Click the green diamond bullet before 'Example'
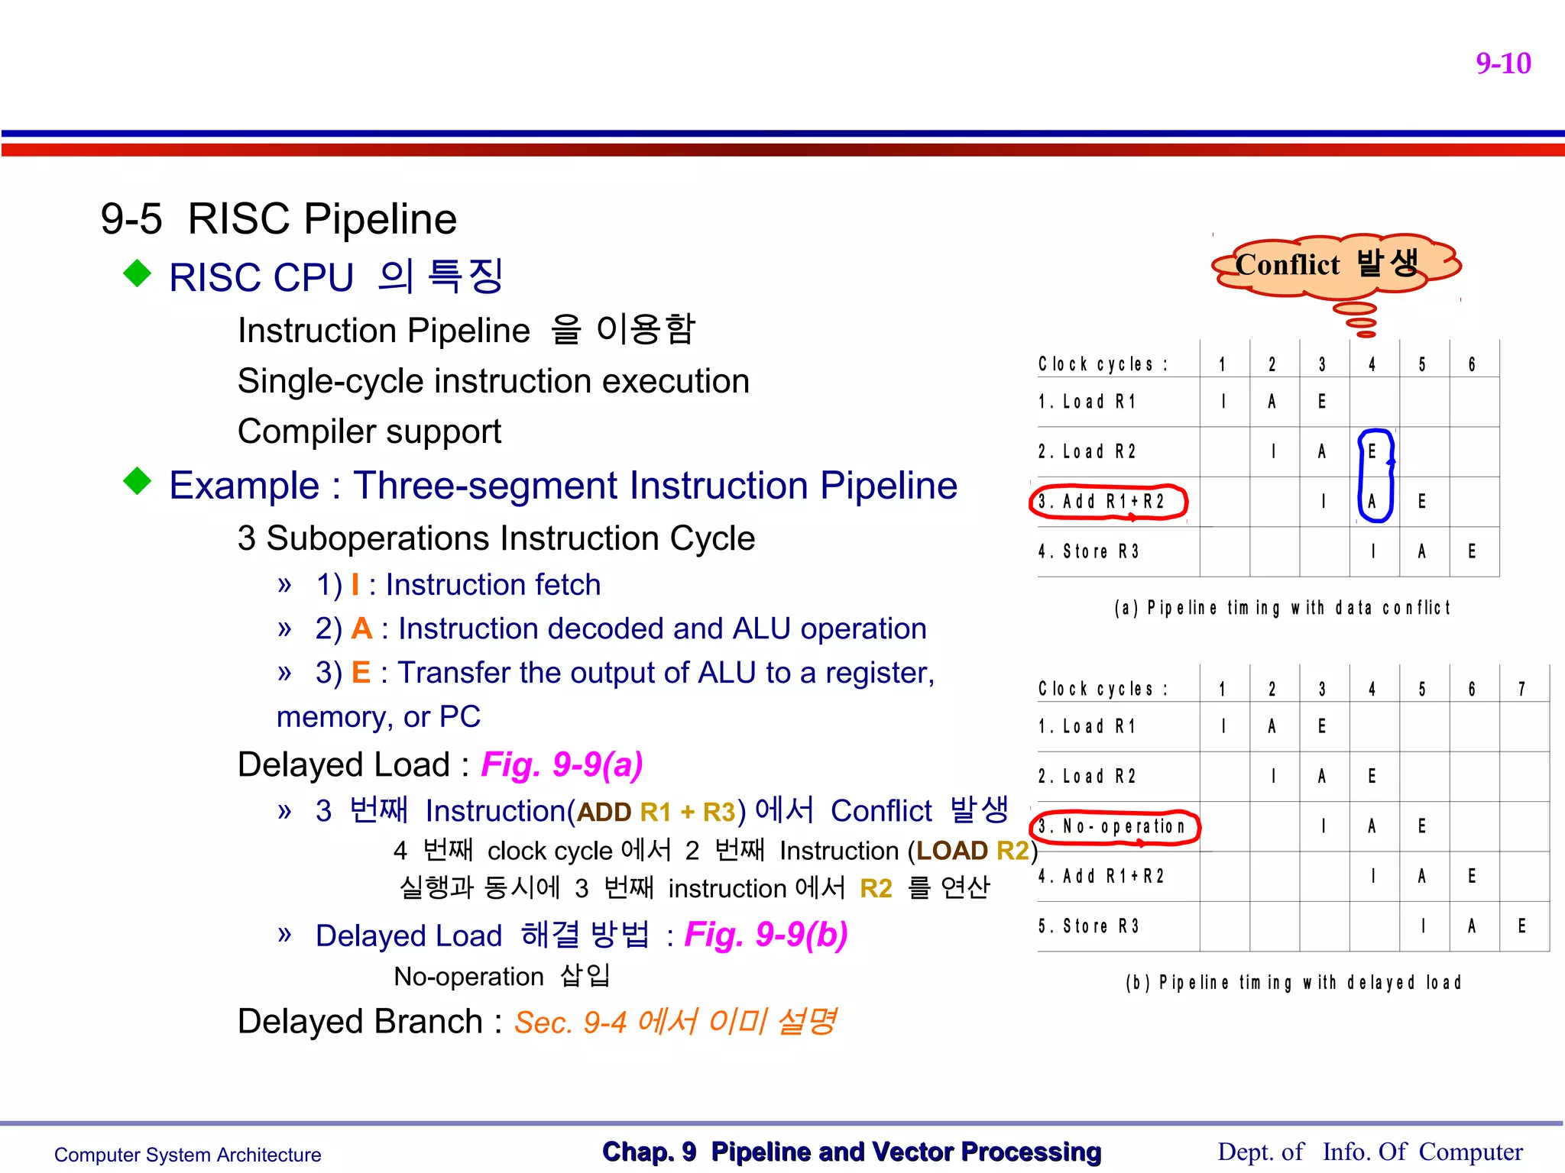This screenshot has height=1173, width=1565. coord(138,481)
